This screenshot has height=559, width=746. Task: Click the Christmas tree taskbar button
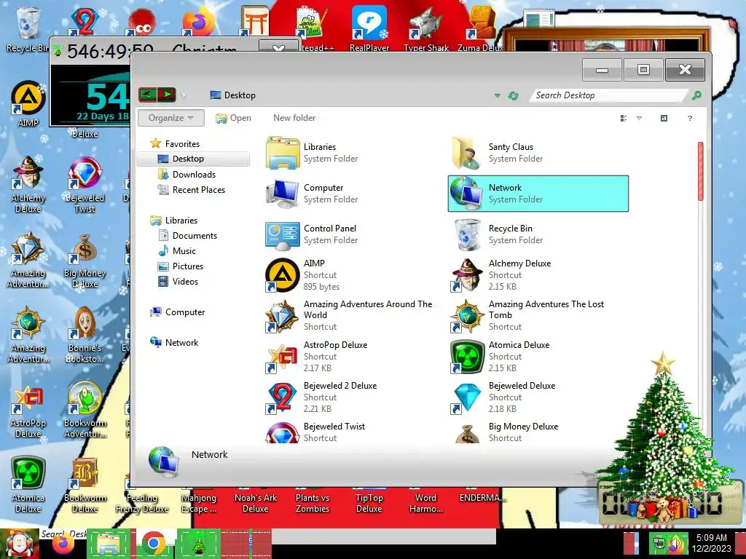tap(198, 543)
